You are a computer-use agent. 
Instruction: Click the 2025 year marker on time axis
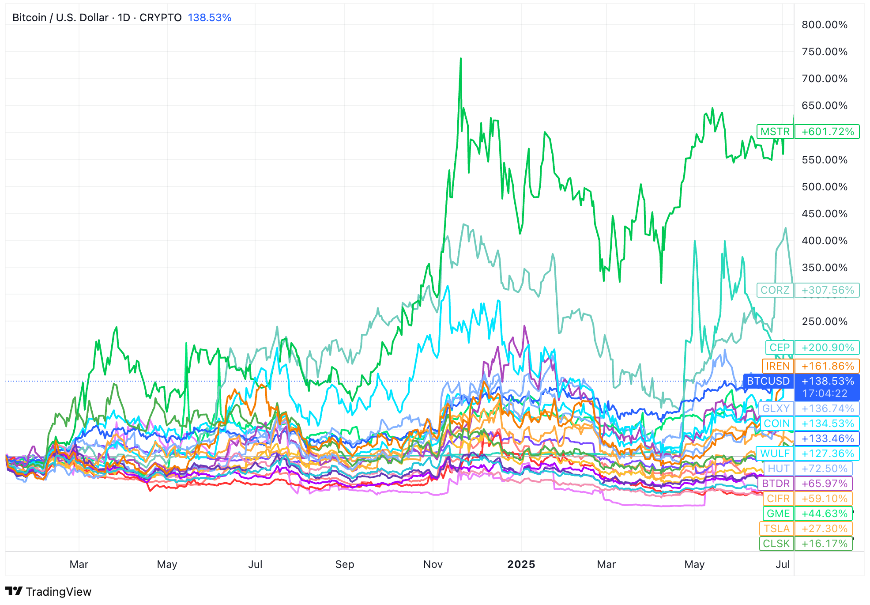pyautogui.click(x=521, y=564)
